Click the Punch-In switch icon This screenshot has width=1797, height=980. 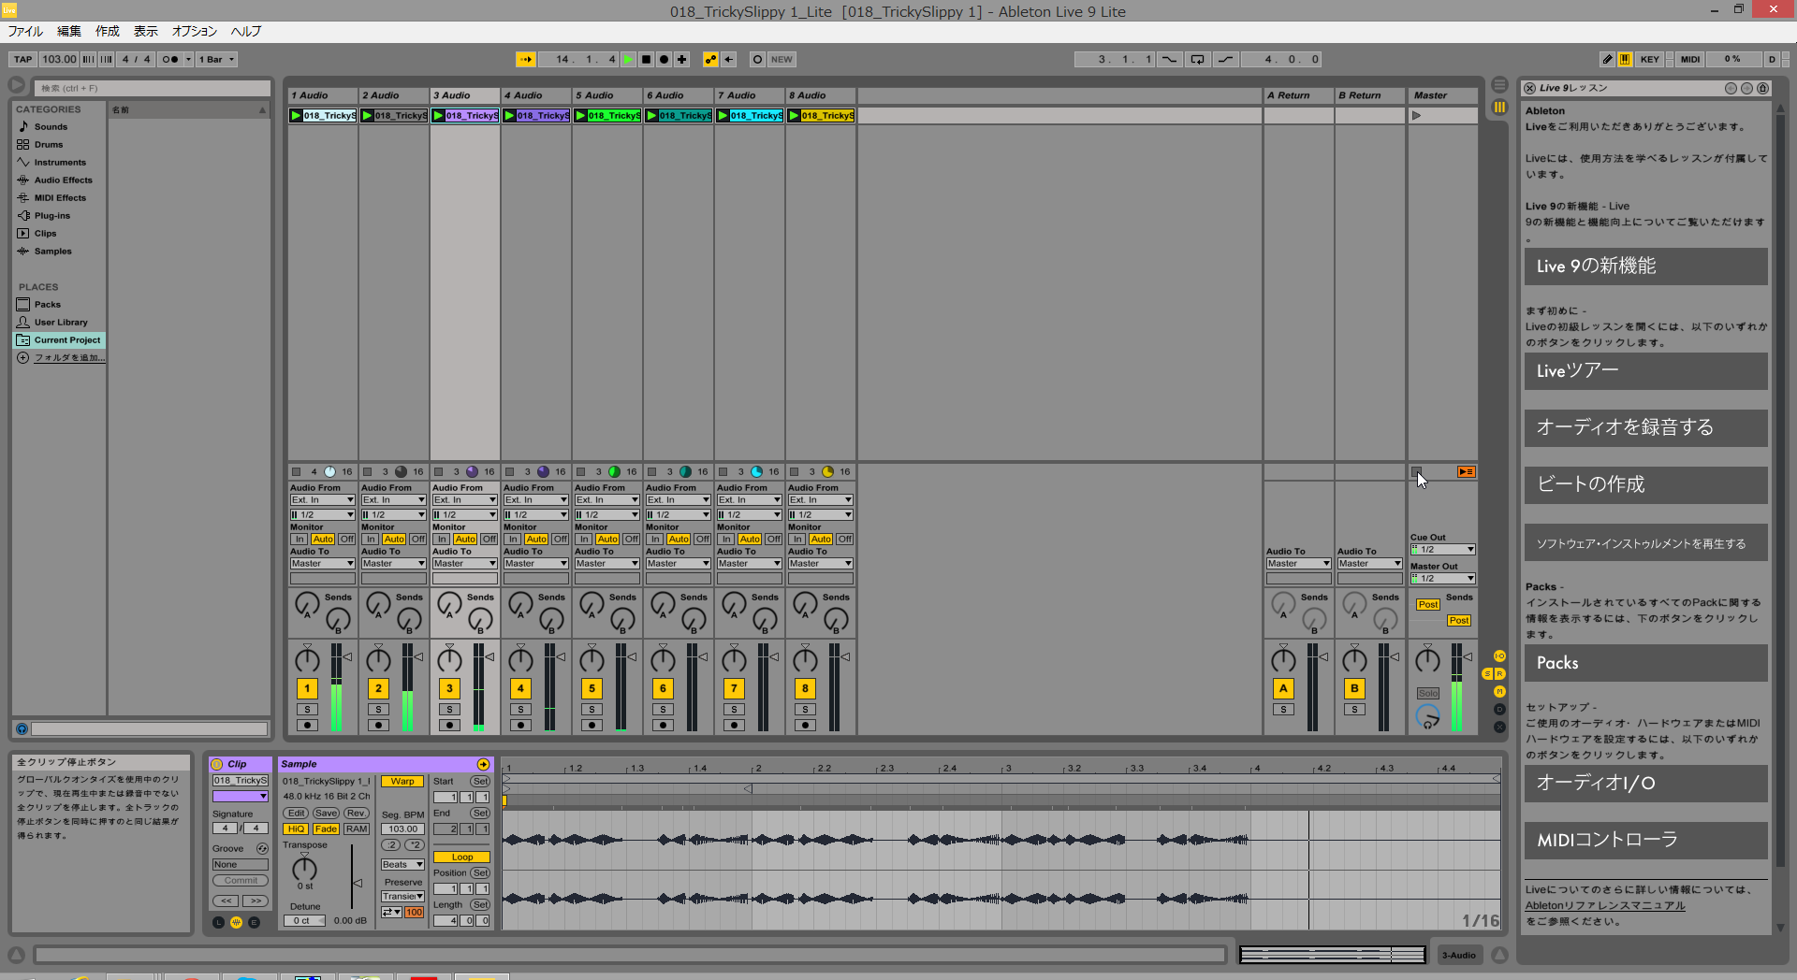point(1169,59)
